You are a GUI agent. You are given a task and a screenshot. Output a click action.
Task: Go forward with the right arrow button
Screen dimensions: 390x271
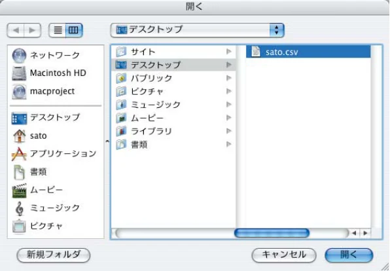[33, 30]
